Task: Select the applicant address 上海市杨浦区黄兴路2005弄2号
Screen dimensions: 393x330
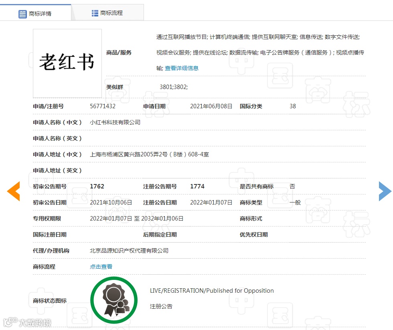Action: coord(149,154)
